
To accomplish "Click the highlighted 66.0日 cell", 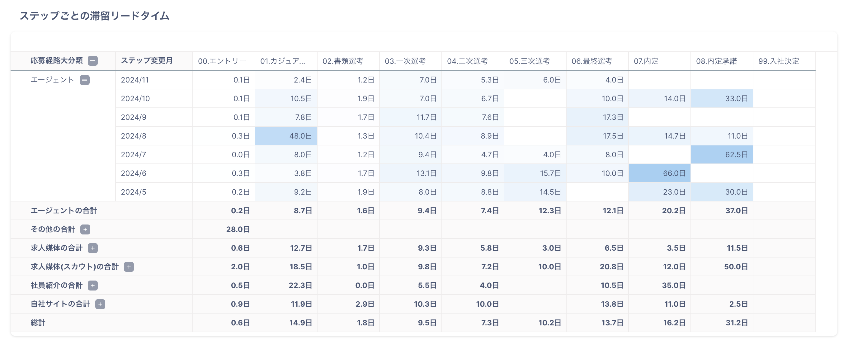I will [659, 173].
